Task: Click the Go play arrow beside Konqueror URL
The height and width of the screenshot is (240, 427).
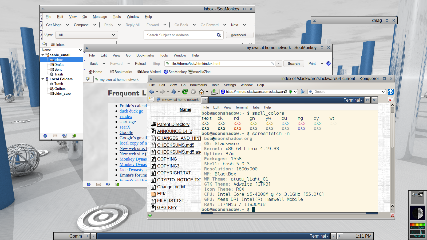Action: tap(302, 92)
